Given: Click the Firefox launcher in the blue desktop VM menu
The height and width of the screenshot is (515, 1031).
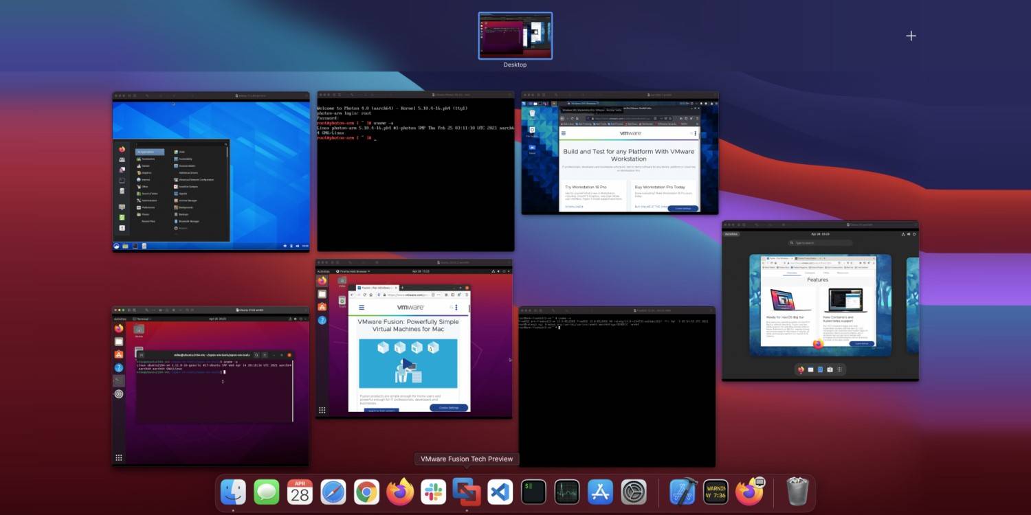Looking at the screenshot, I should [x=122, y=149].
